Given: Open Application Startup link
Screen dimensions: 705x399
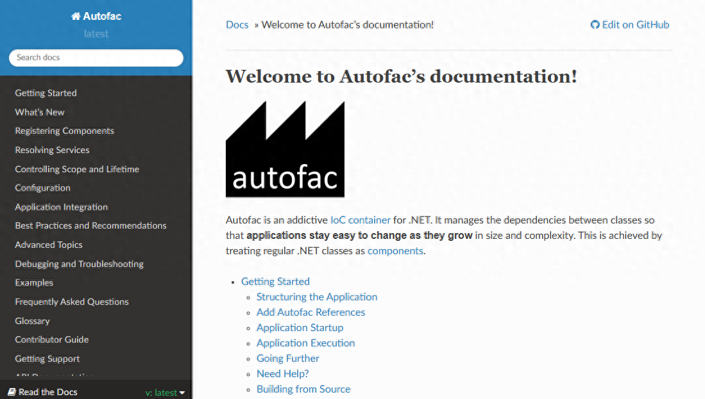Looking at the screenshot, I should 300,328.
